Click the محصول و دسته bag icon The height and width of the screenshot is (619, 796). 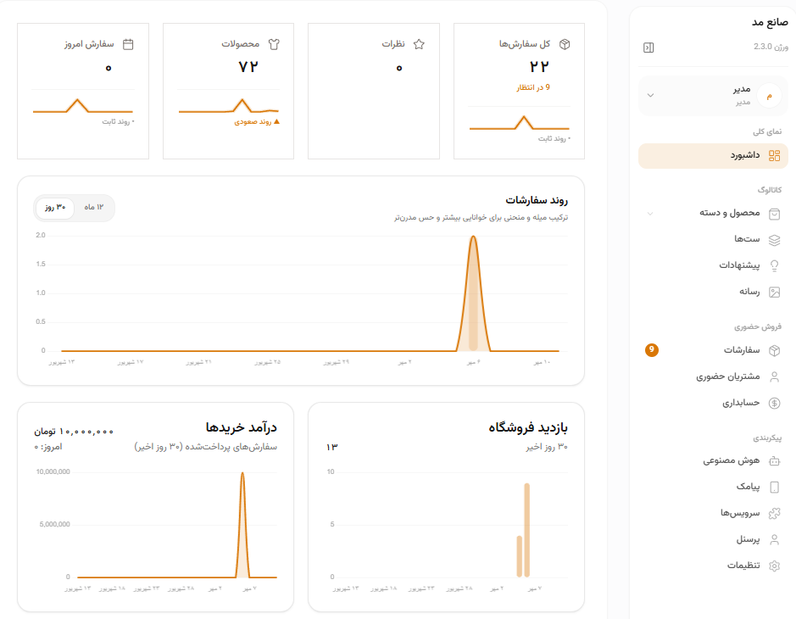pos(774,214)
